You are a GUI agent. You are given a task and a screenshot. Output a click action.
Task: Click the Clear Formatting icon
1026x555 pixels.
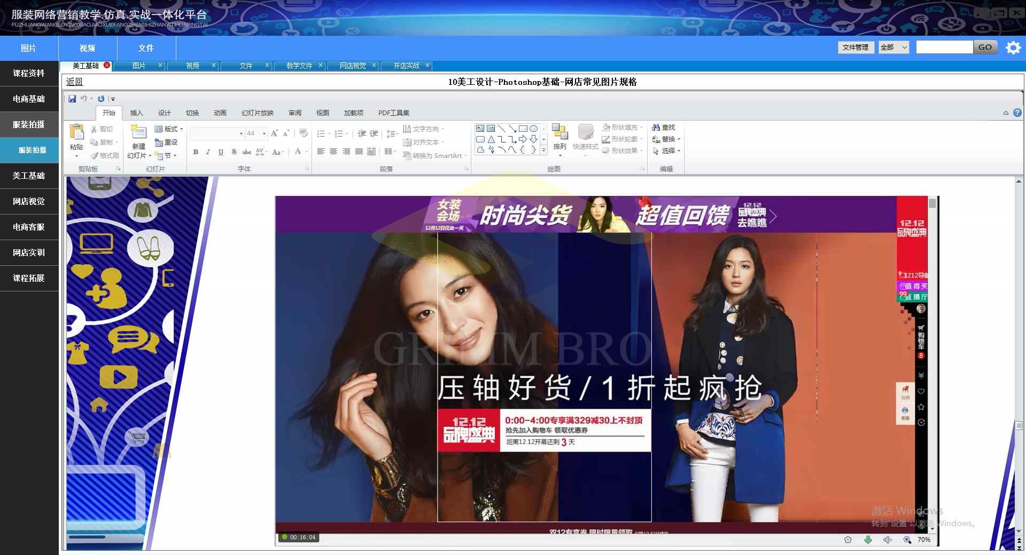(x=304, y=133)
